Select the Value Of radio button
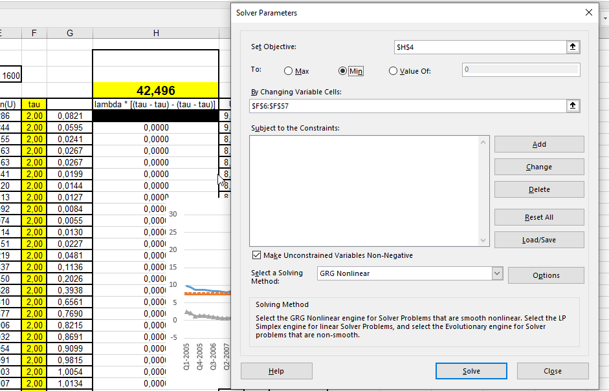The image size is (609, 391). tap(393, 71)
